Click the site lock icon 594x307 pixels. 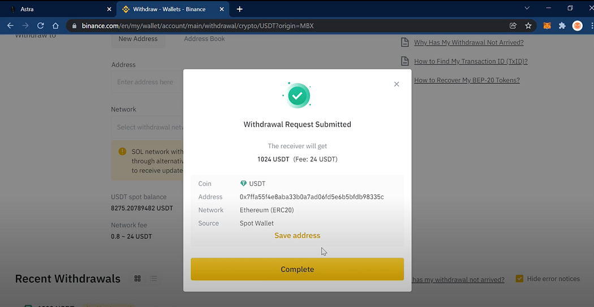(74, 26)
